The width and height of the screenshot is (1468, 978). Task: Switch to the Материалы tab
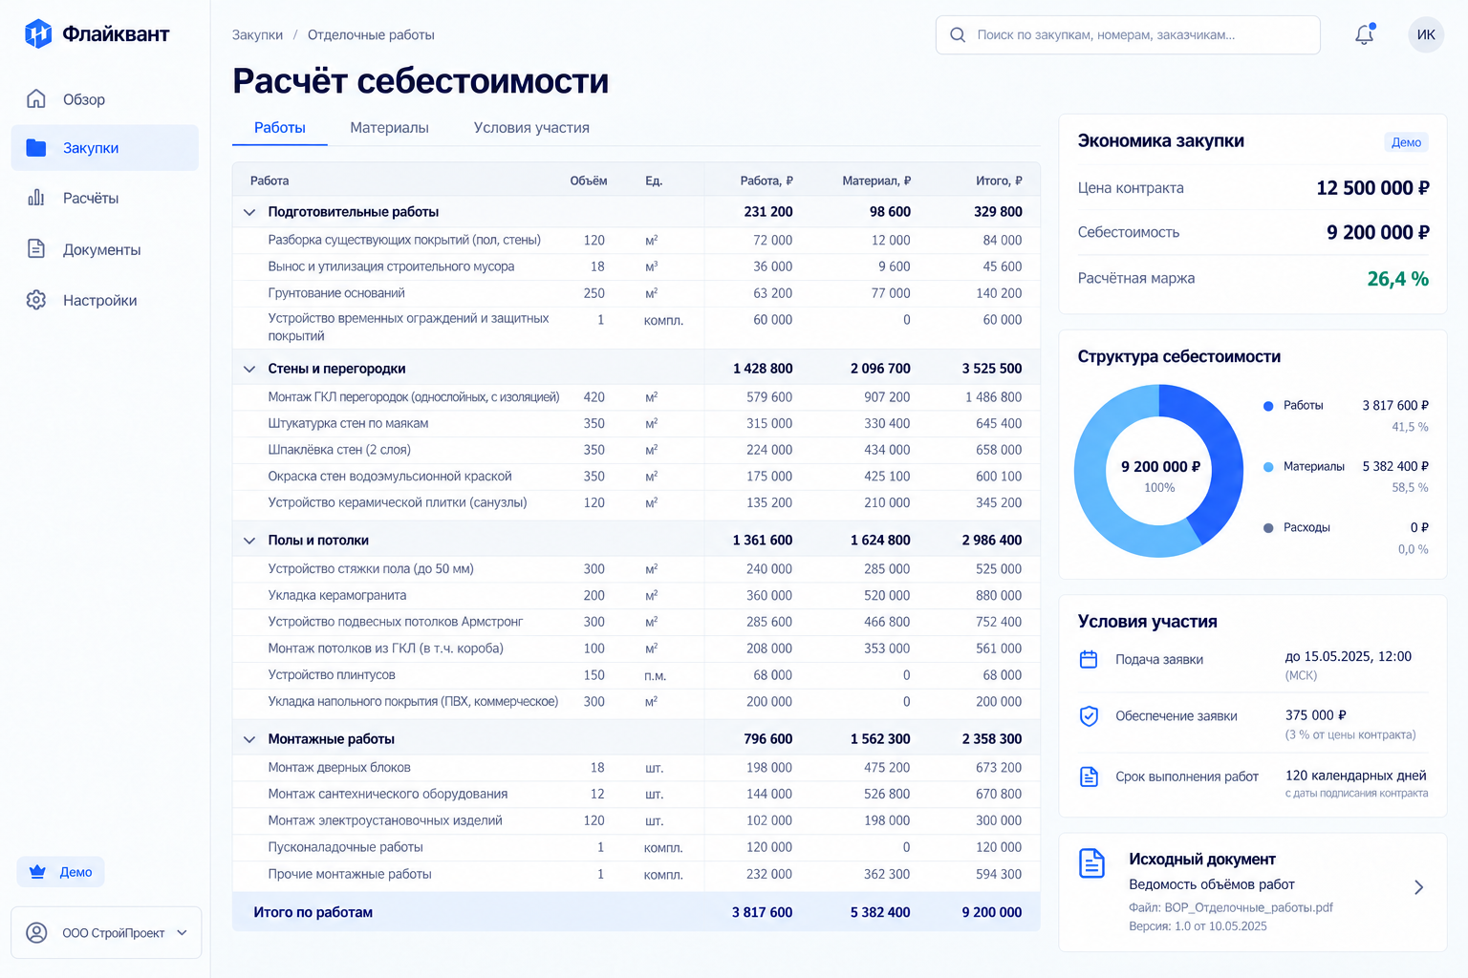tap(389, 128)
